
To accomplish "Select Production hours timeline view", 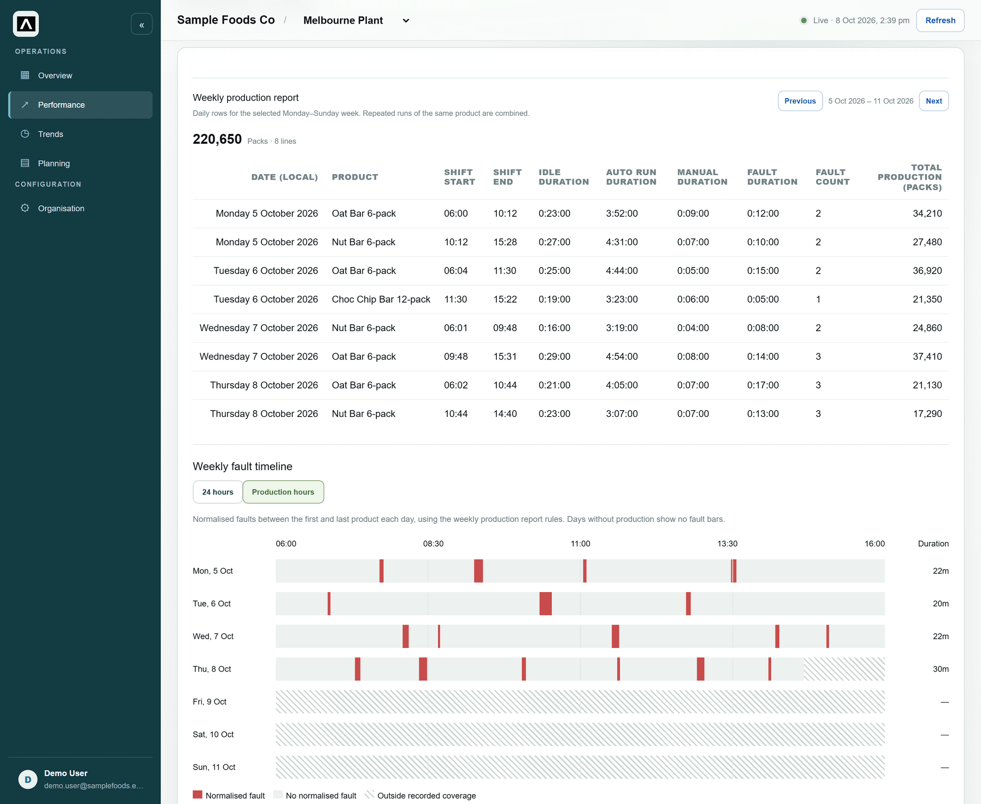I will [283, 492].
